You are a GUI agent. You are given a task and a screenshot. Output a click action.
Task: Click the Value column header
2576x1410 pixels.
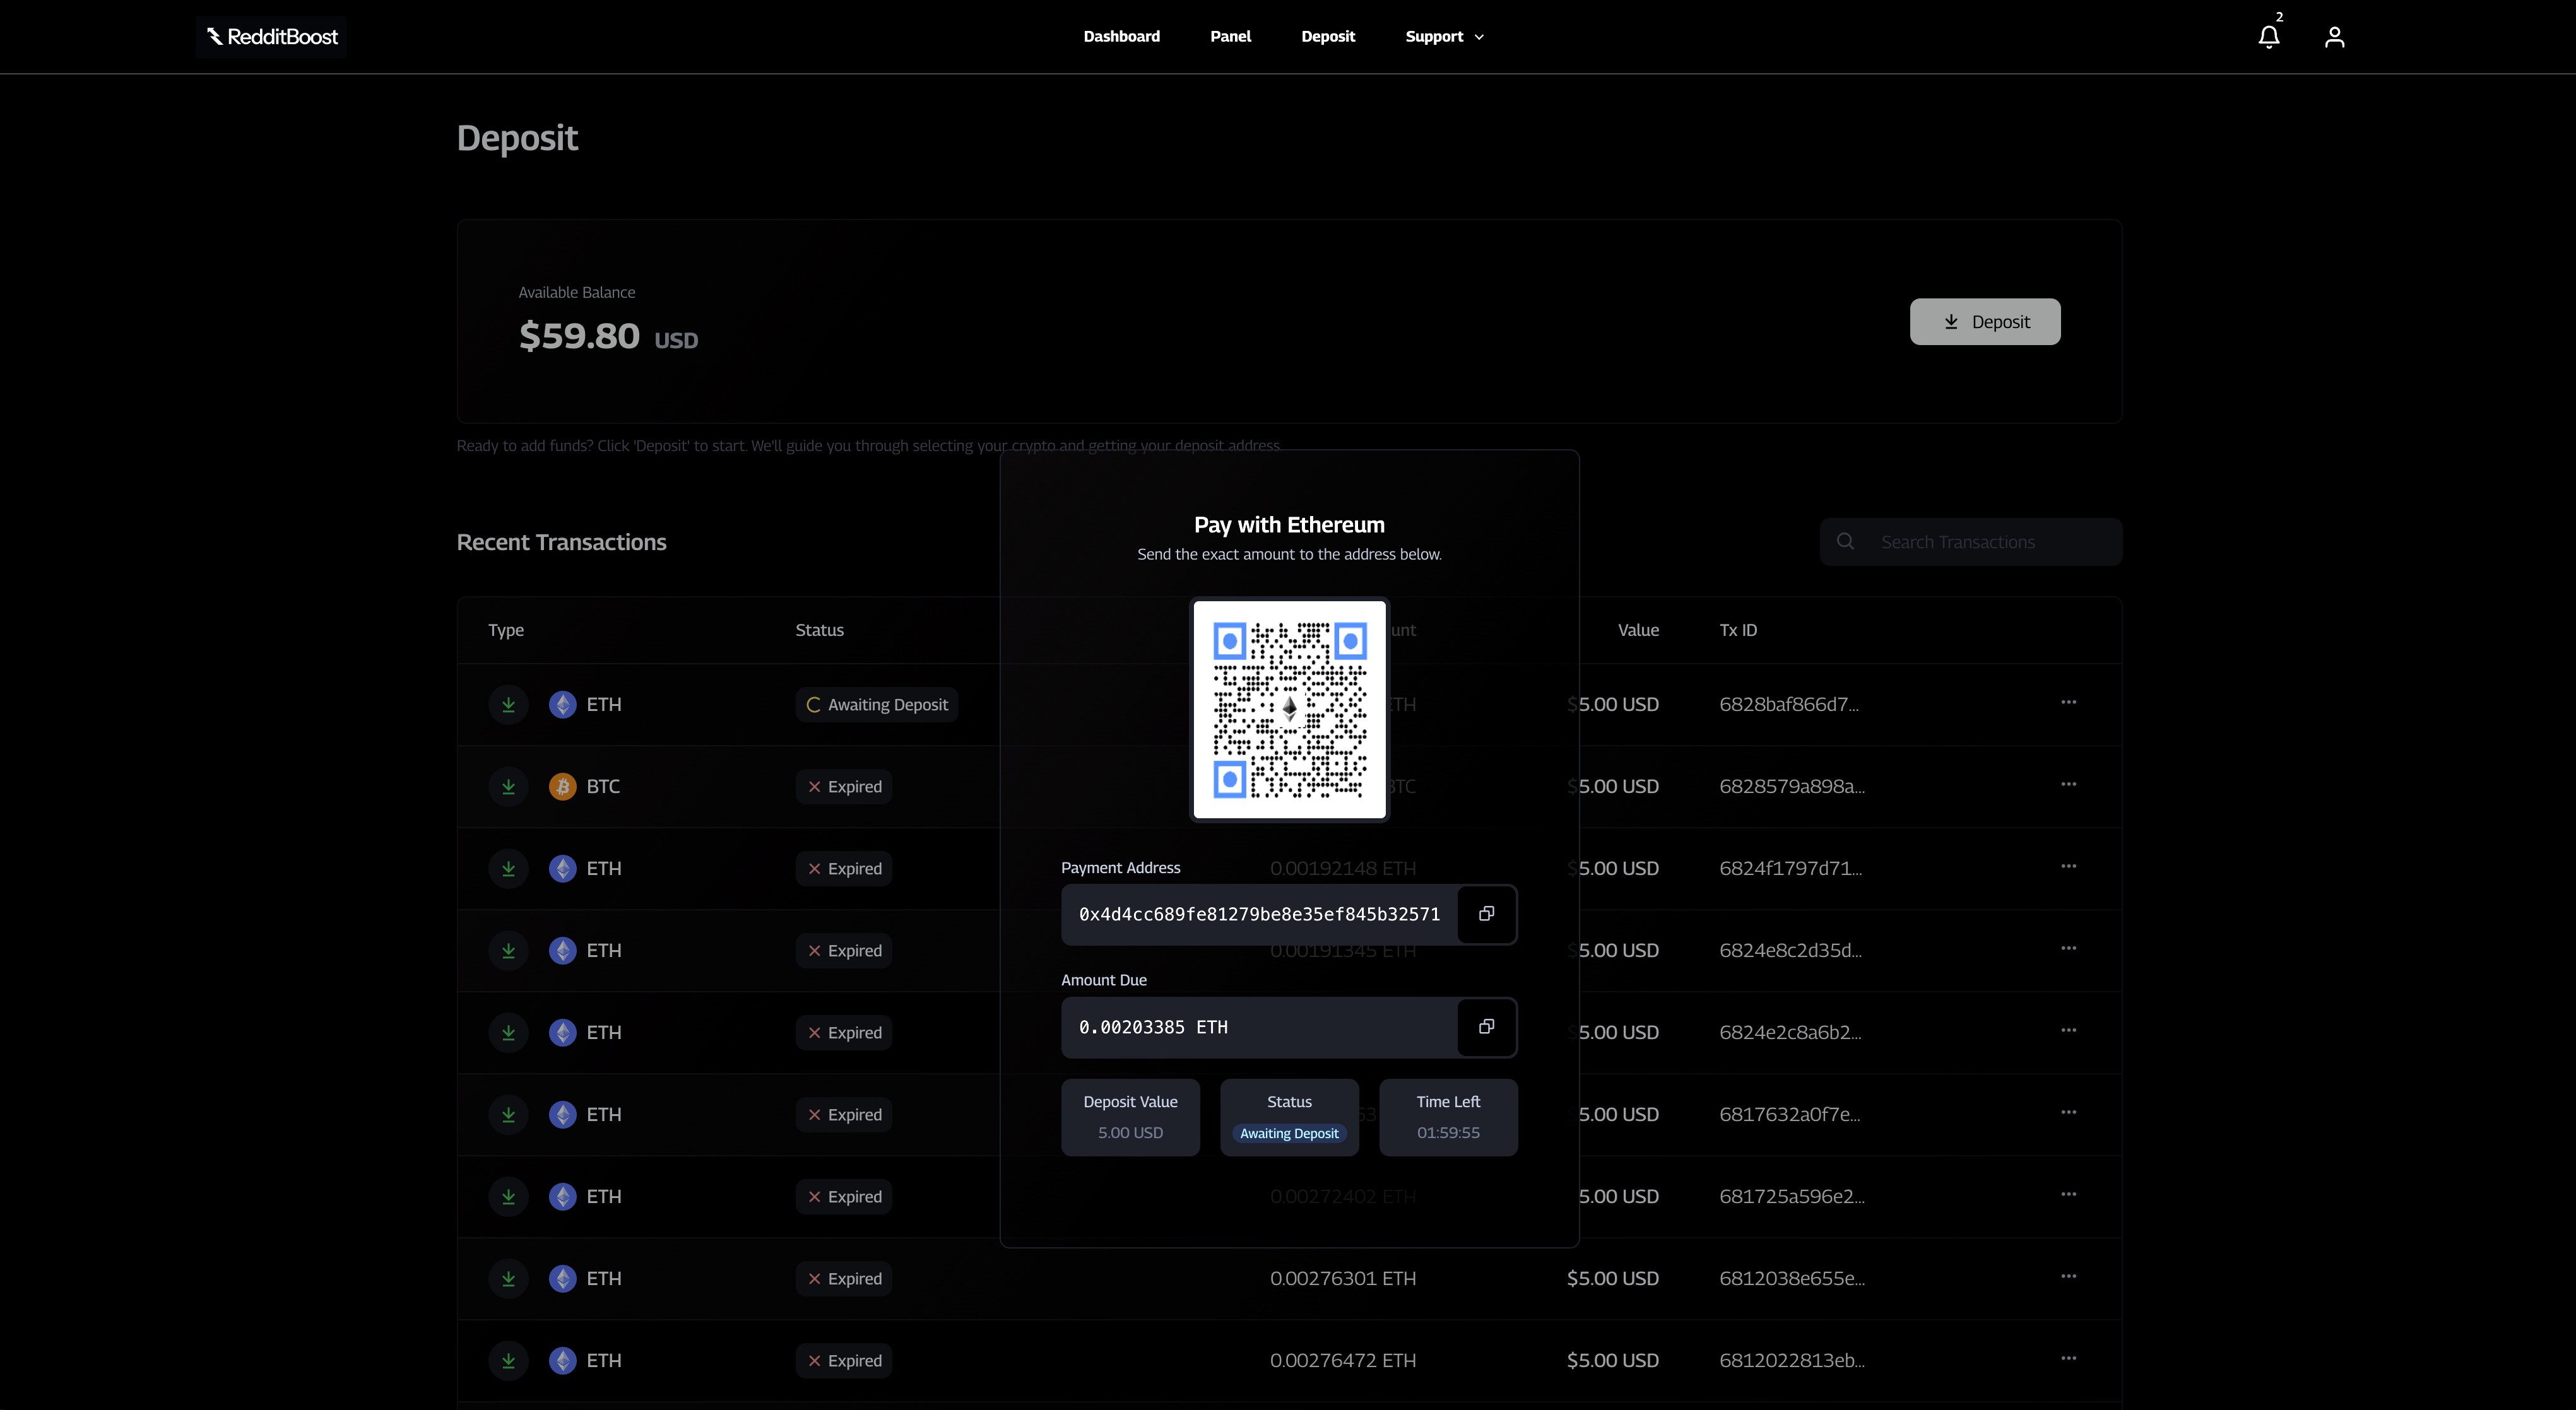1638,630
